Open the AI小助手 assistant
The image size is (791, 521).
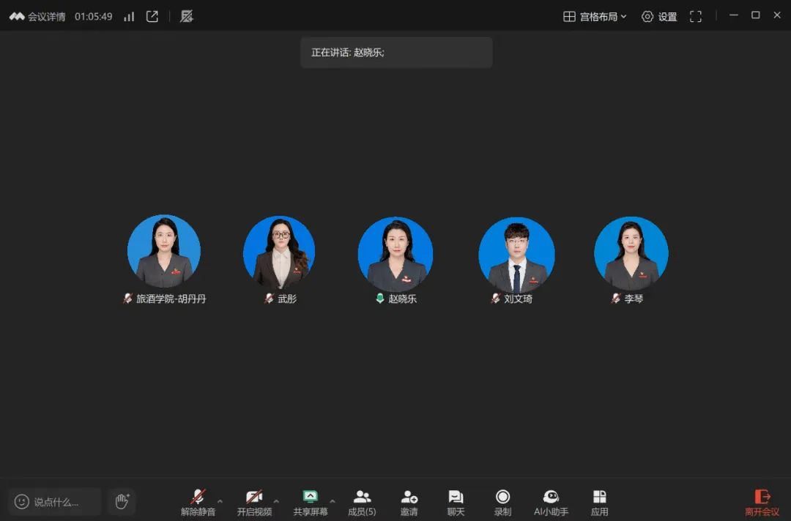pyautogui.click(x=551, y=502)
